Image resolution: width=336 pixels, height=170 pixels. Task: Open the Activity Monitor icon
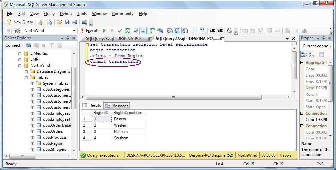click(x=84, y=22)
